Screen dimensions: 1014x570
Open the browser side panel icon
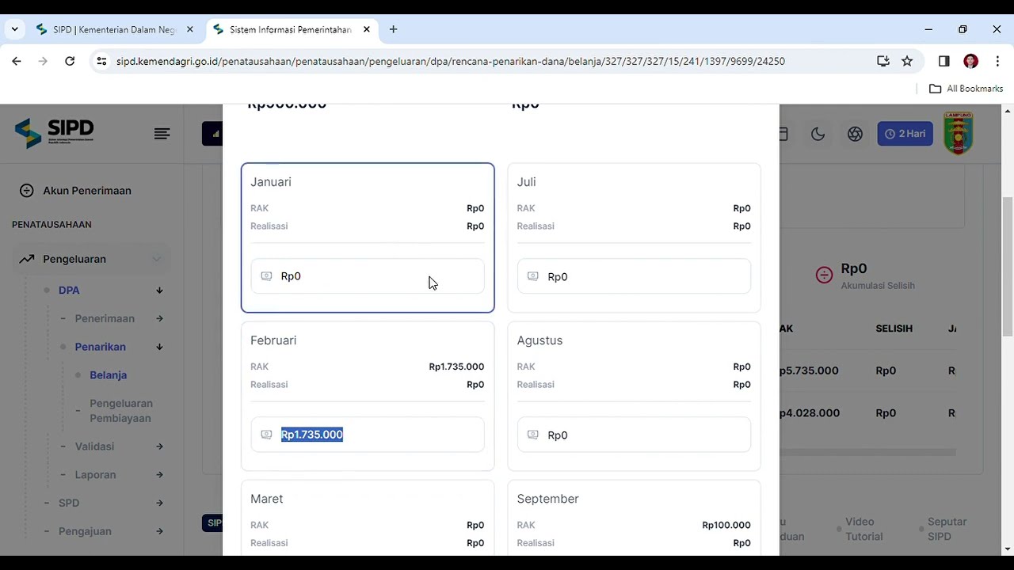point(943,61)
